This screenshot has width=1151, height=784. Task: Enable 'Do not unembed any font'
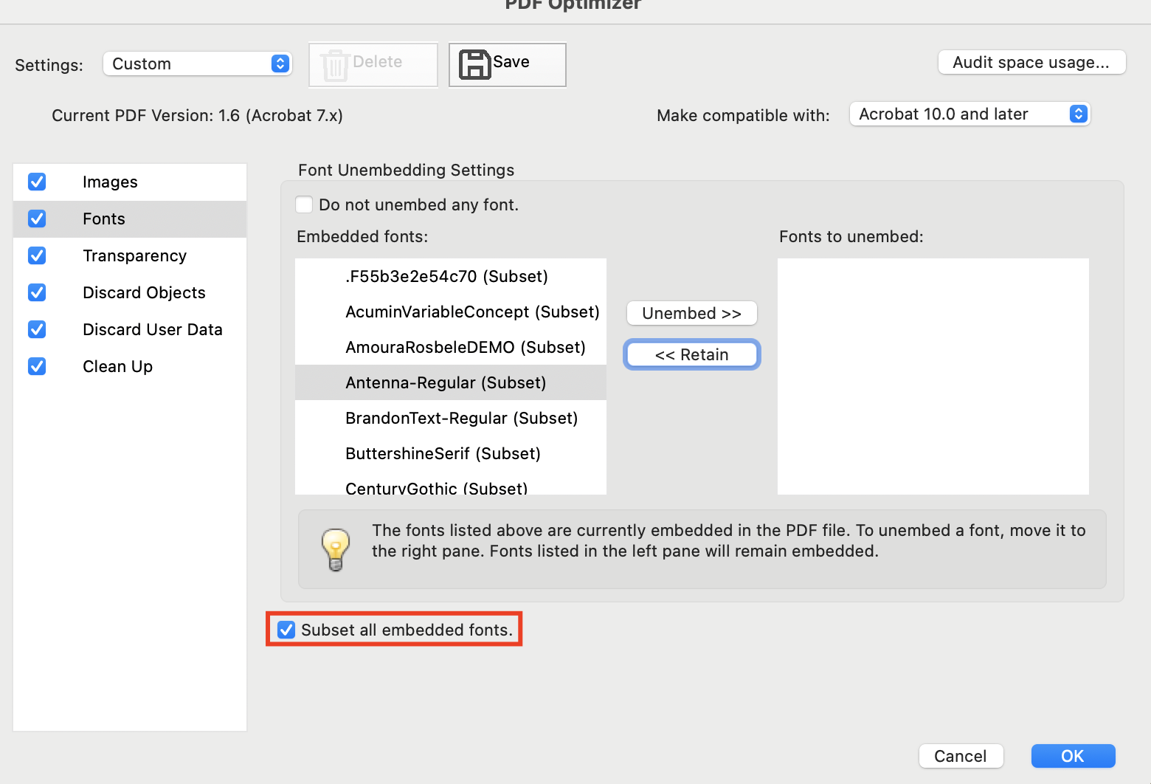tap(304, 204)
